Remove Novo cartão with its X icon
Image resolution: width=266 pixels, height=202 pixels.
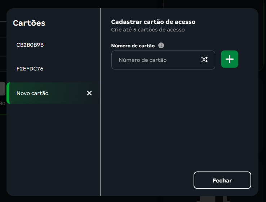[89, 93]
